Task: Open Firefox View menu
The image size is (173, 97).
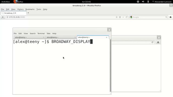Action: pyautogui.click(x=13, y=9)
